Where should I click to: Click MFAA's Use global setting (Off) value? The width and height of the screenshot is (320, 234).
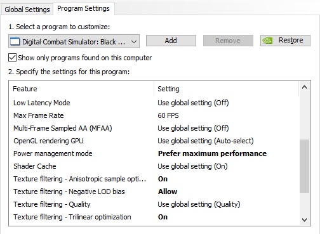(193, 128)
